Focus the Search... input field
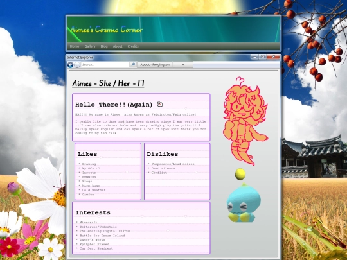Screen dimensions: 347x260 click(105, 65)
